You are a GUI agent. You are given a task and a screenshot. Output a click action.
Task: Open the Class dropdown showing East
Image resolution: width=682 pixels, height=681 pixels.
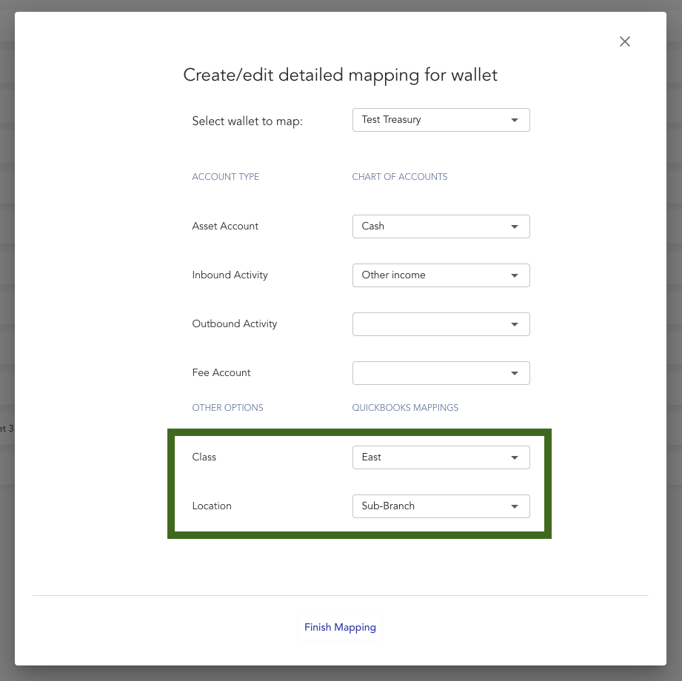pyautogui.click(x=441, y=457)
